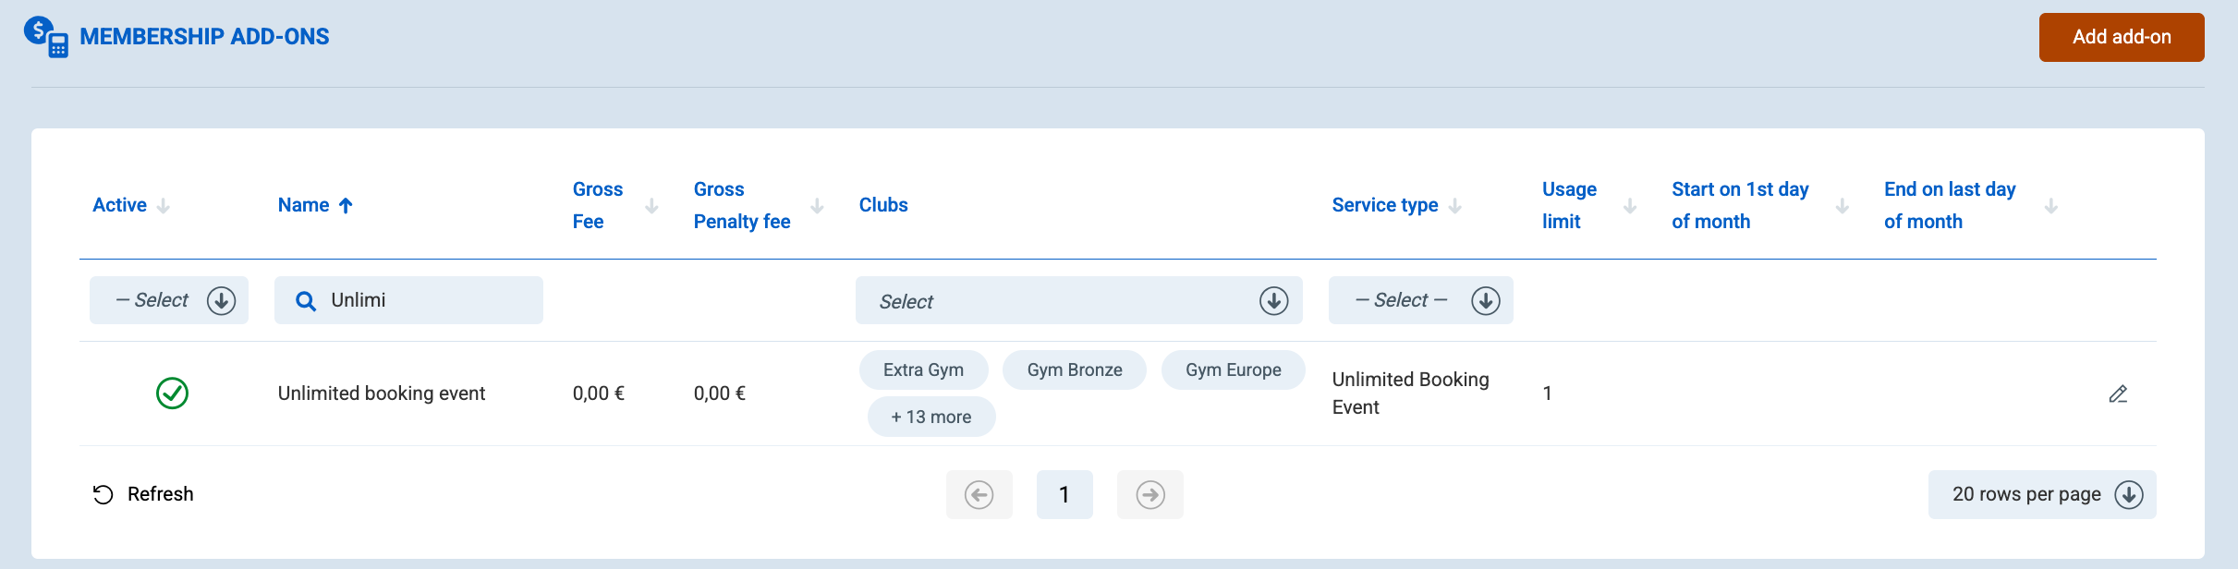Select page number 1

(1064, 494)
